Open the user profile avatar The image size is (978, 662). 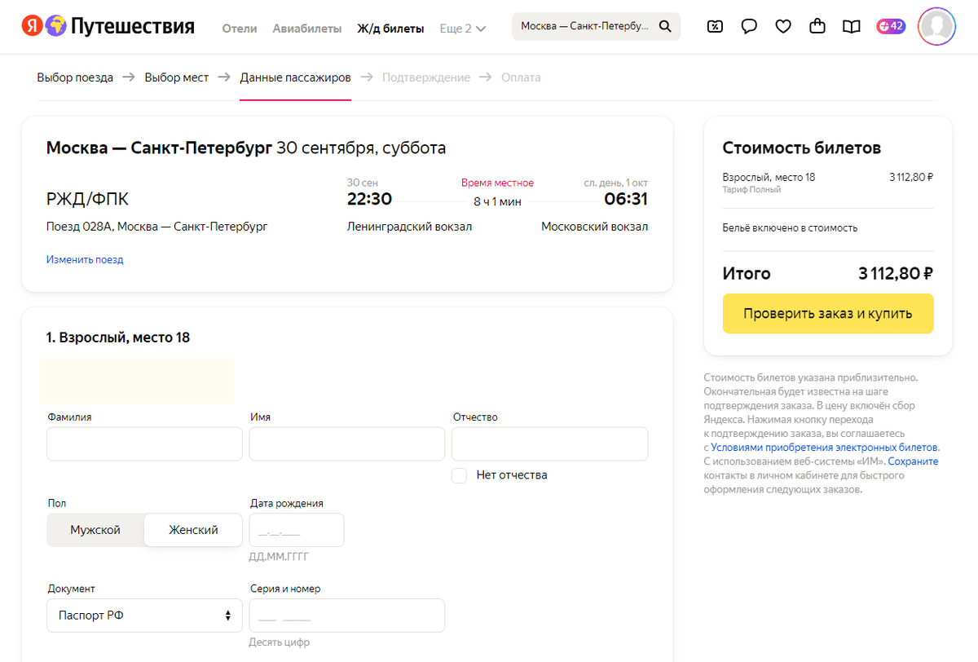[936, 27]
